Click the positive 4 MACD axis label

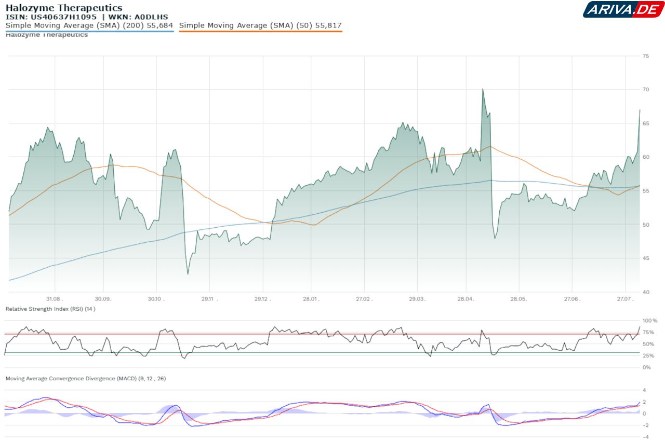click(x=644, y=390)
